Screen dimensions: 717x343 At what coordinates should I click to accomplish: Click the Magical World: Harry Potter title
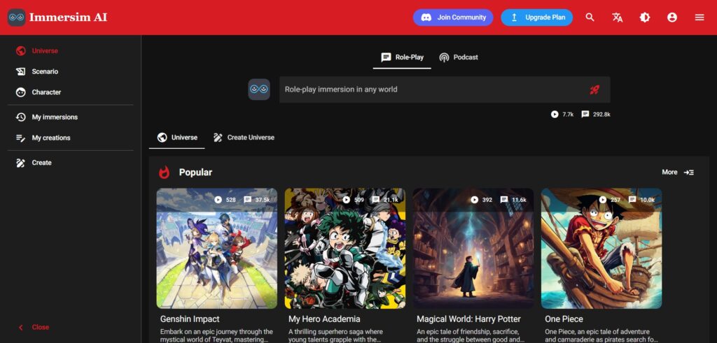[468, 319]
